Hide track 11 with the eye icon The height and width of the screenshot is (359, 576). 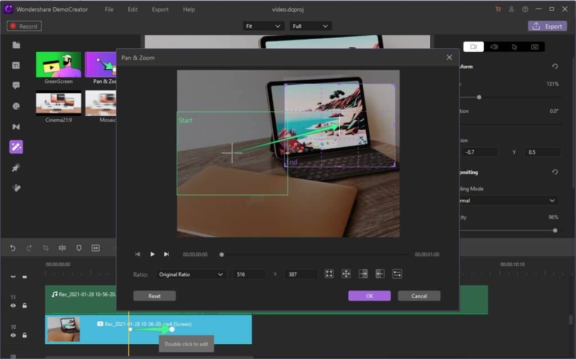click(x=13, y=306)
